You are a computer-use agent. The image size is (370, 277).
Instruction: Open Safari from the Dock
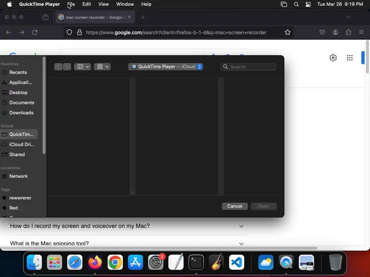[75, 262]
